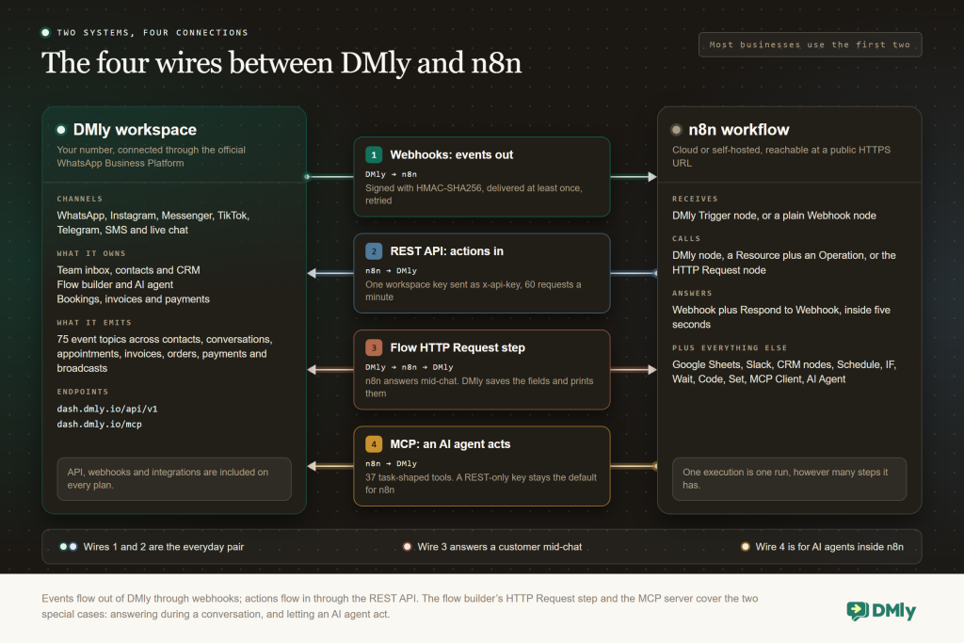This screenshot has height=643, width=964.
Task: Click the 'n8n workflow' heading
Action: (x=738, y=130)
